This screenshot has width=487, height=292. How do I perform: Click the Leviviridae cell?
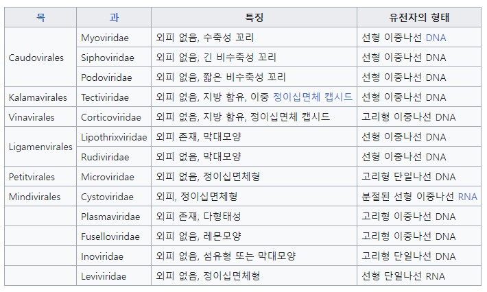point(114,276)
